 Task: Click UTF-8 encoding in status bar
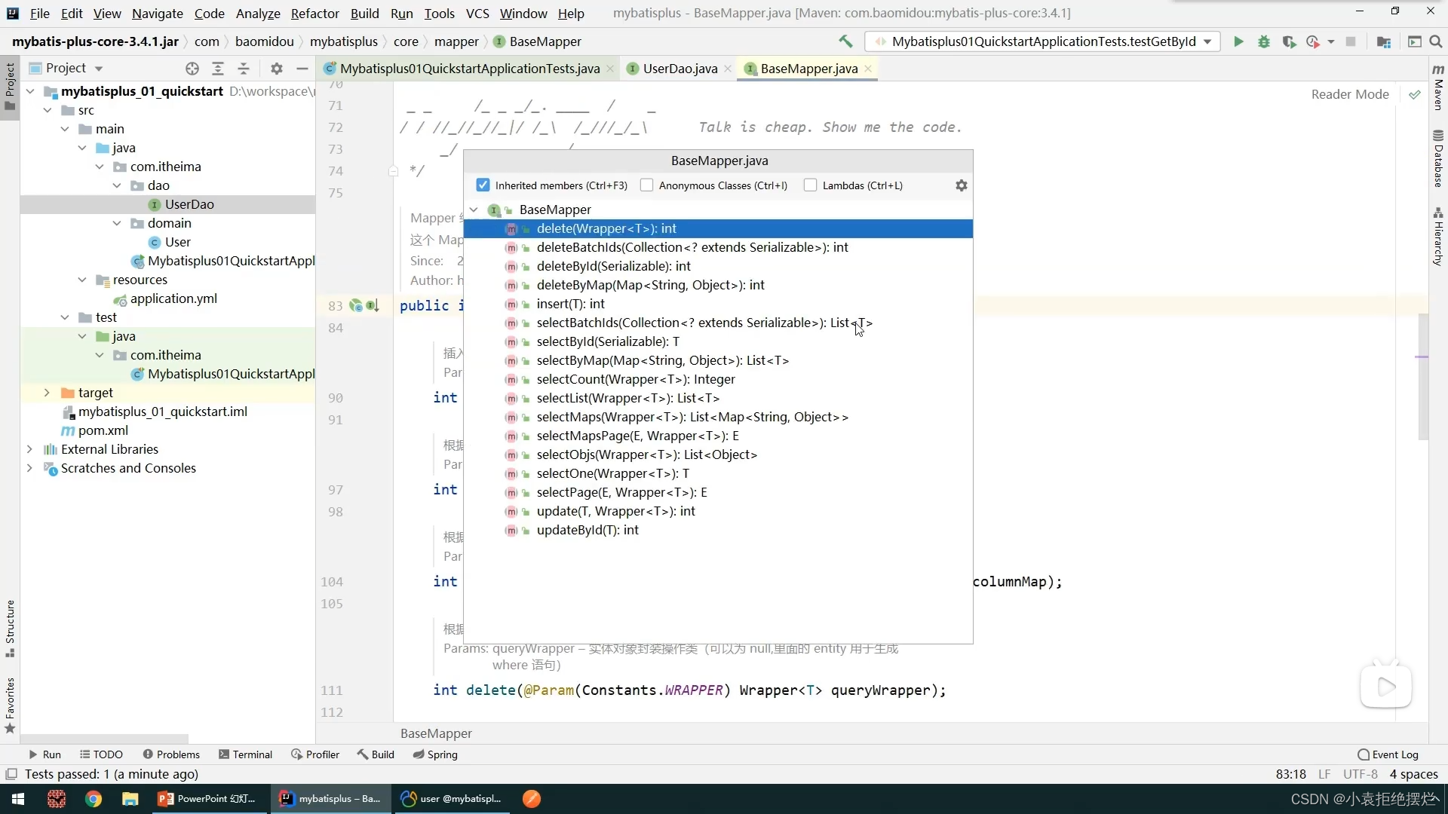(1360, 774)
